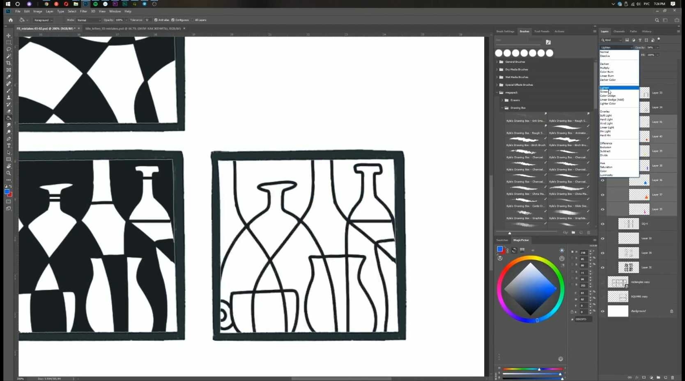
Task: Select the Crop tool
Action: [9, 63]
